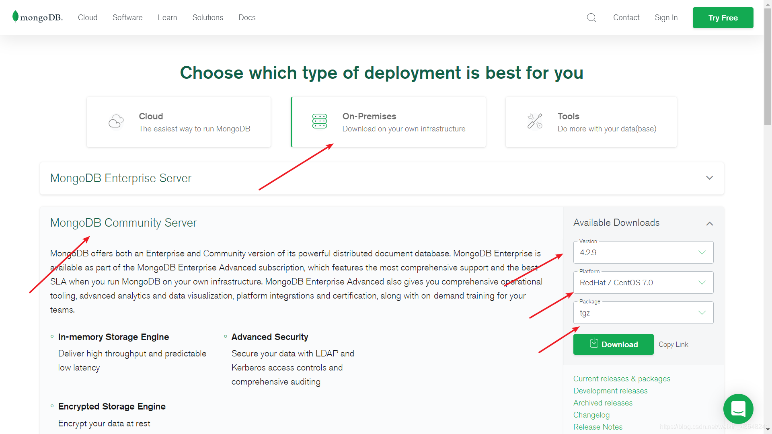The height and width of the screenshot is (434, 772).
Task: Click the scrollbar up arrow
Action: click(x=768, y=4)
